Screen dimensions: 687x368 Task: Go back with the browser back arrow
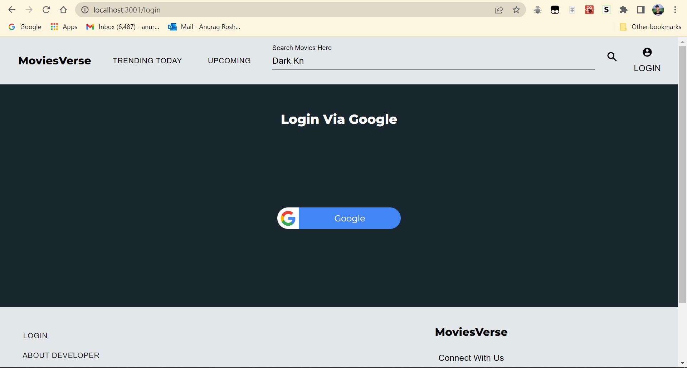[12, 10]
